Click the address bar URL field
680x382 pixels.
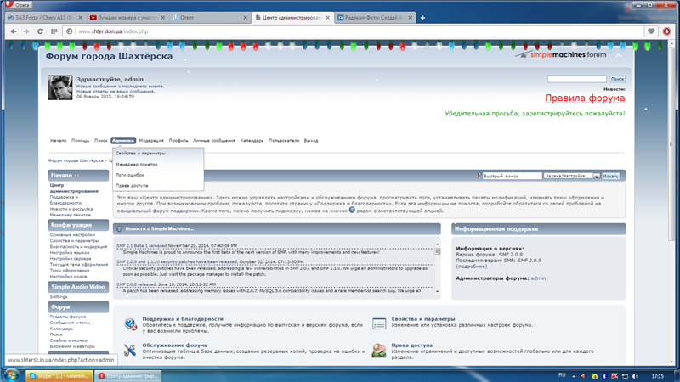[x=360, y=31]
